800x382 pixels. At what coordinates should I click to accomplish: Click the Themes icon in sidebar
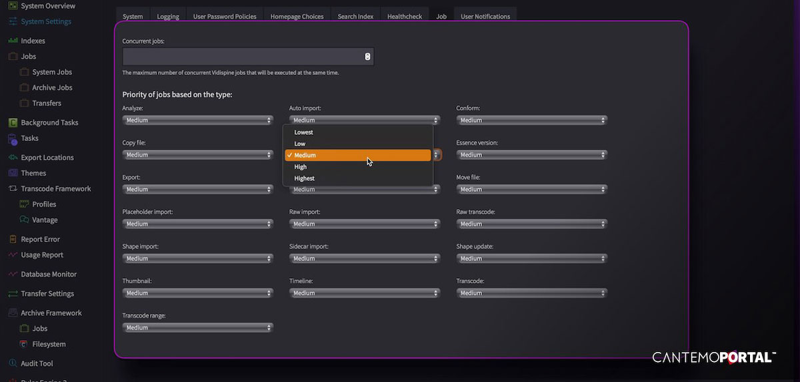point(13,173)
